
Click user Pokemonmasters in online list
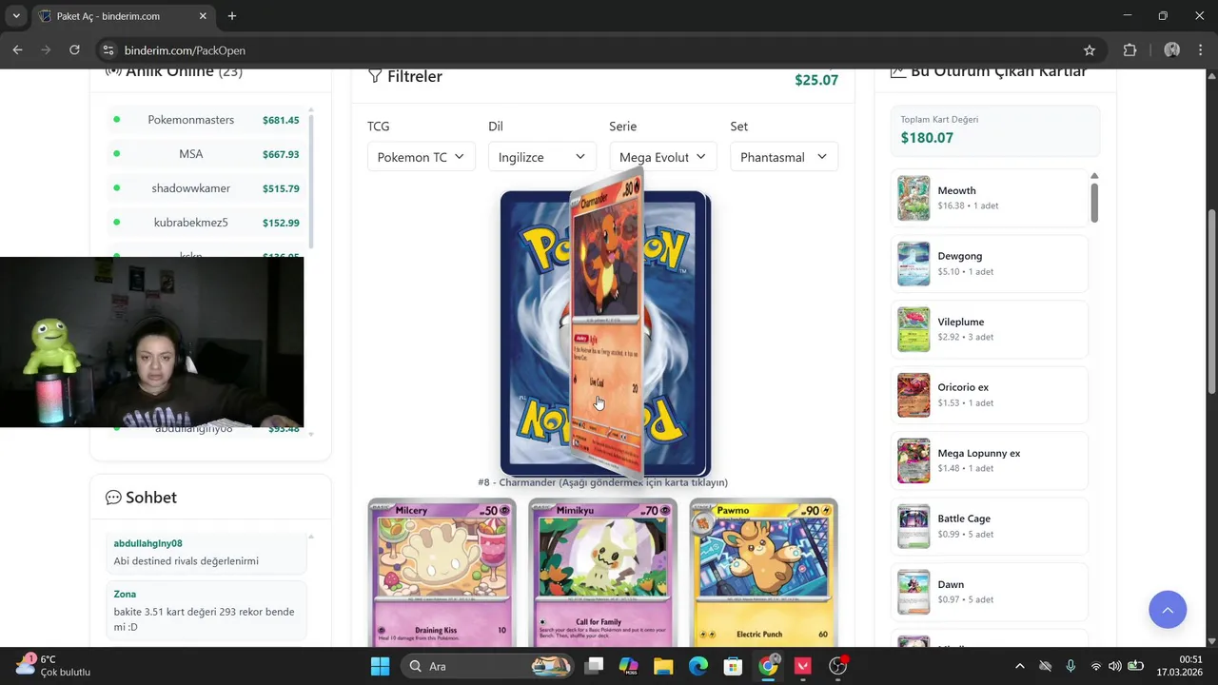coord(190,120)
